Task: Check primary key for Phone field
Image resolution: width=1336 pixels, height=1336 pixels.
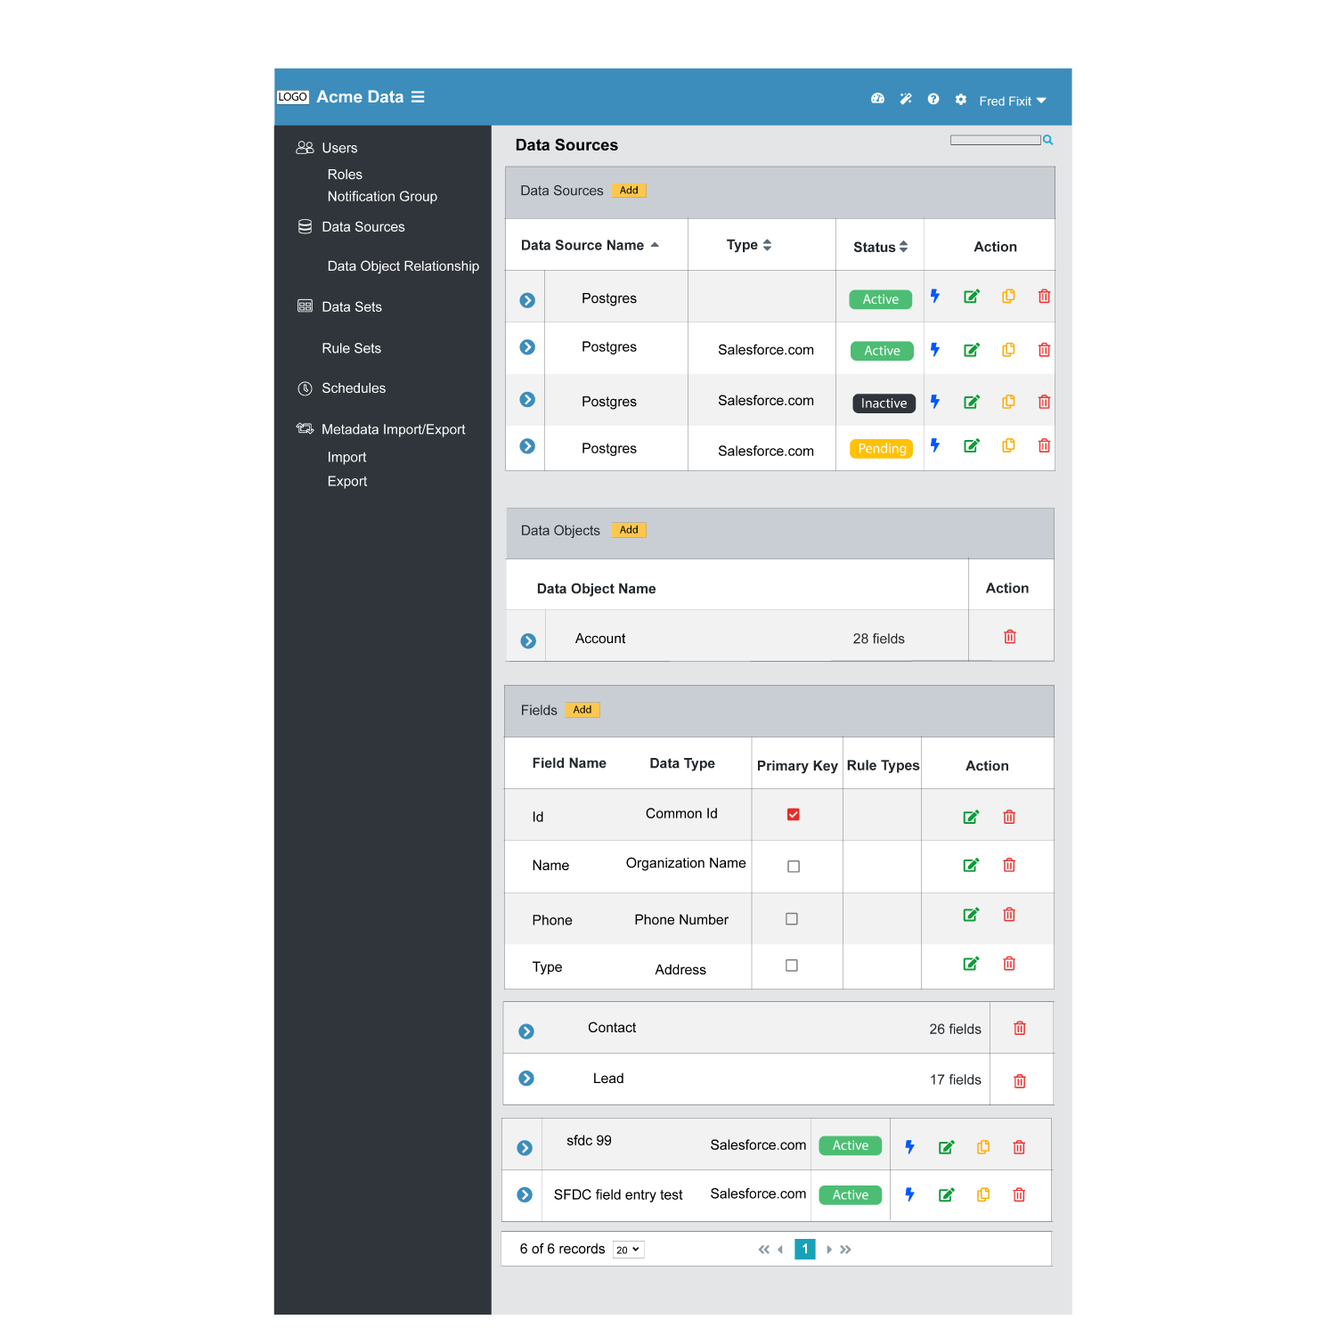Action: point(792,918)
